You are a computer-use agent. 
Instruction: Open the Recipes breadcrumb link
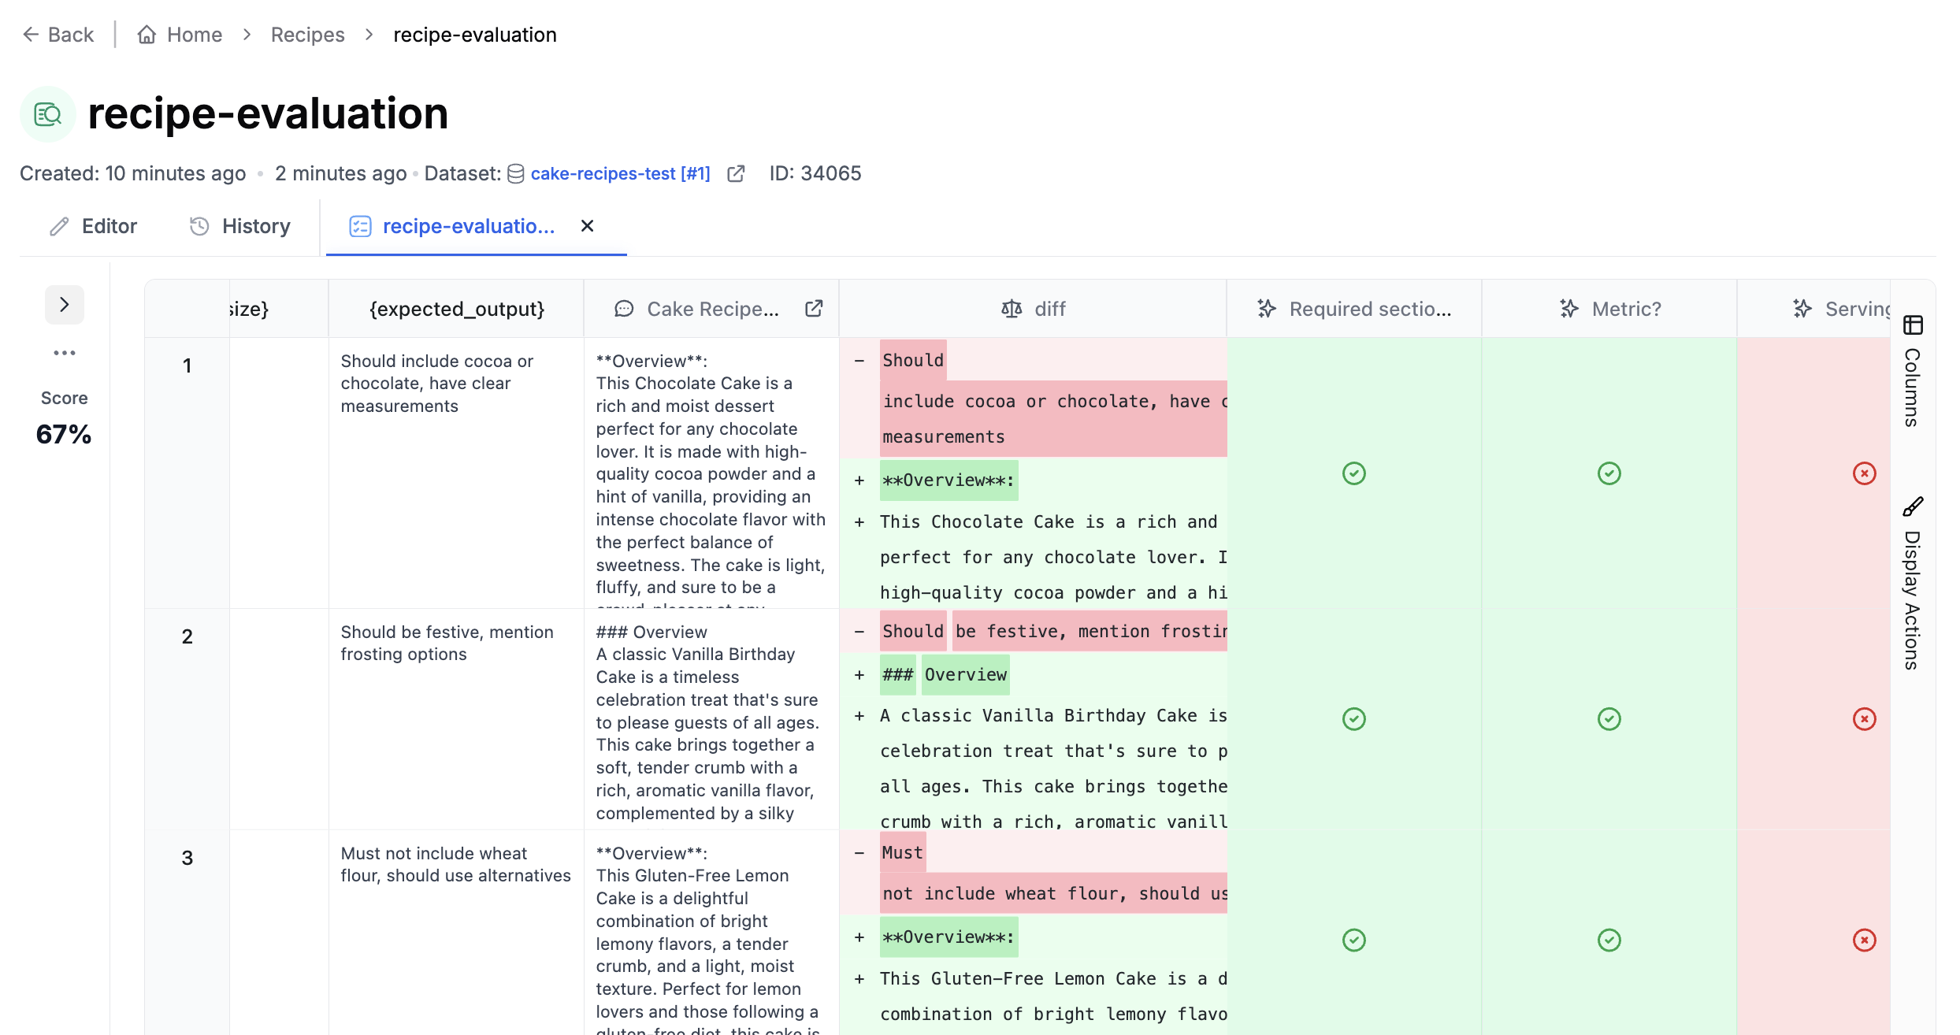tap(306, 34)
